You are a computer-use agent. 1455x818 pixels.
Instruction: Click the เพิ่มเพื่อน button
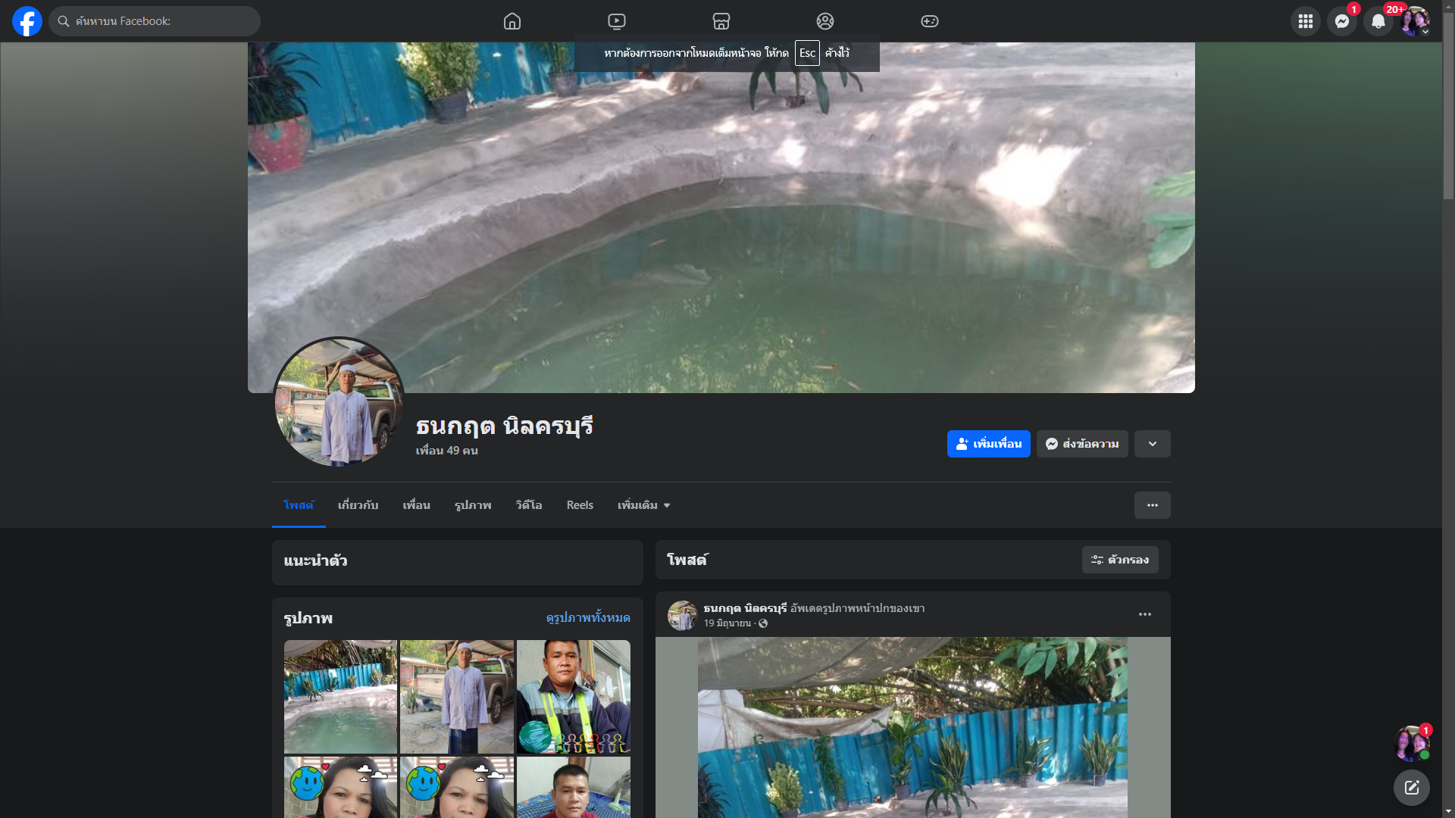(988, 444)
